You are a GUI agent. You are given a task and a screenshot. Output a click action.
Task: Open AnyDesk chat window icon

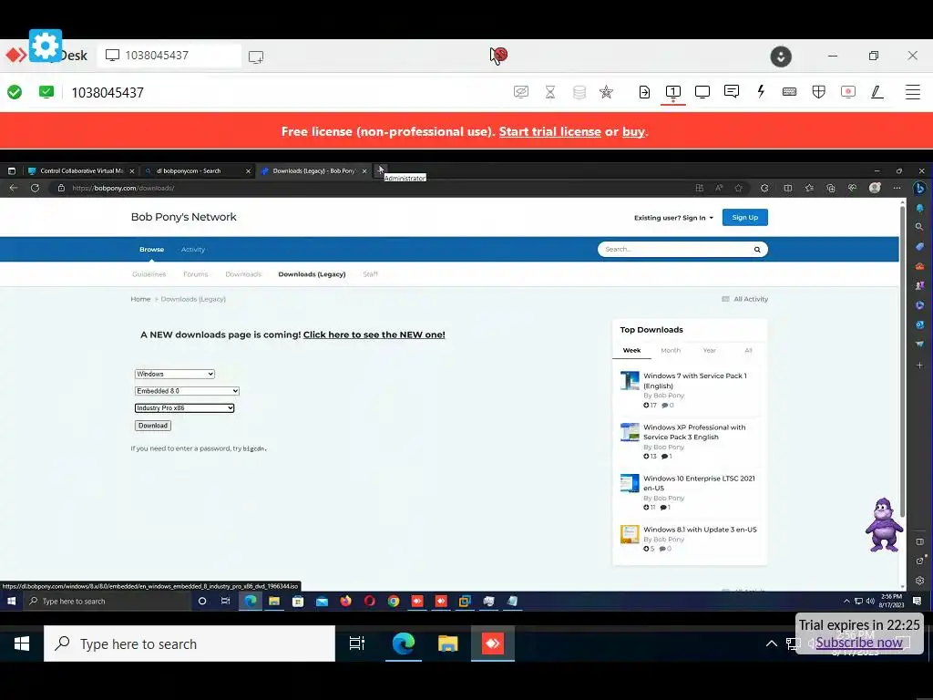point(732,92)
